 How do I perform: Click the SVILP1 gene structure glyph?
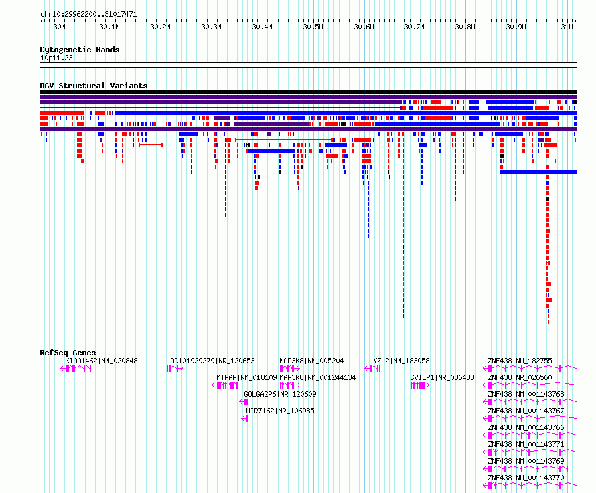click(x=420, y=385)
